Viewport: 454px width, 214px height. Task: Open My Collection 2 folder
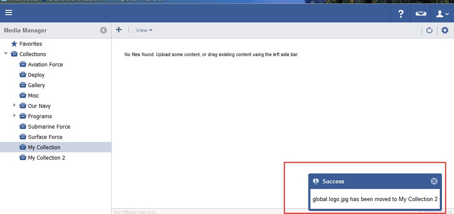click(46, 157)
